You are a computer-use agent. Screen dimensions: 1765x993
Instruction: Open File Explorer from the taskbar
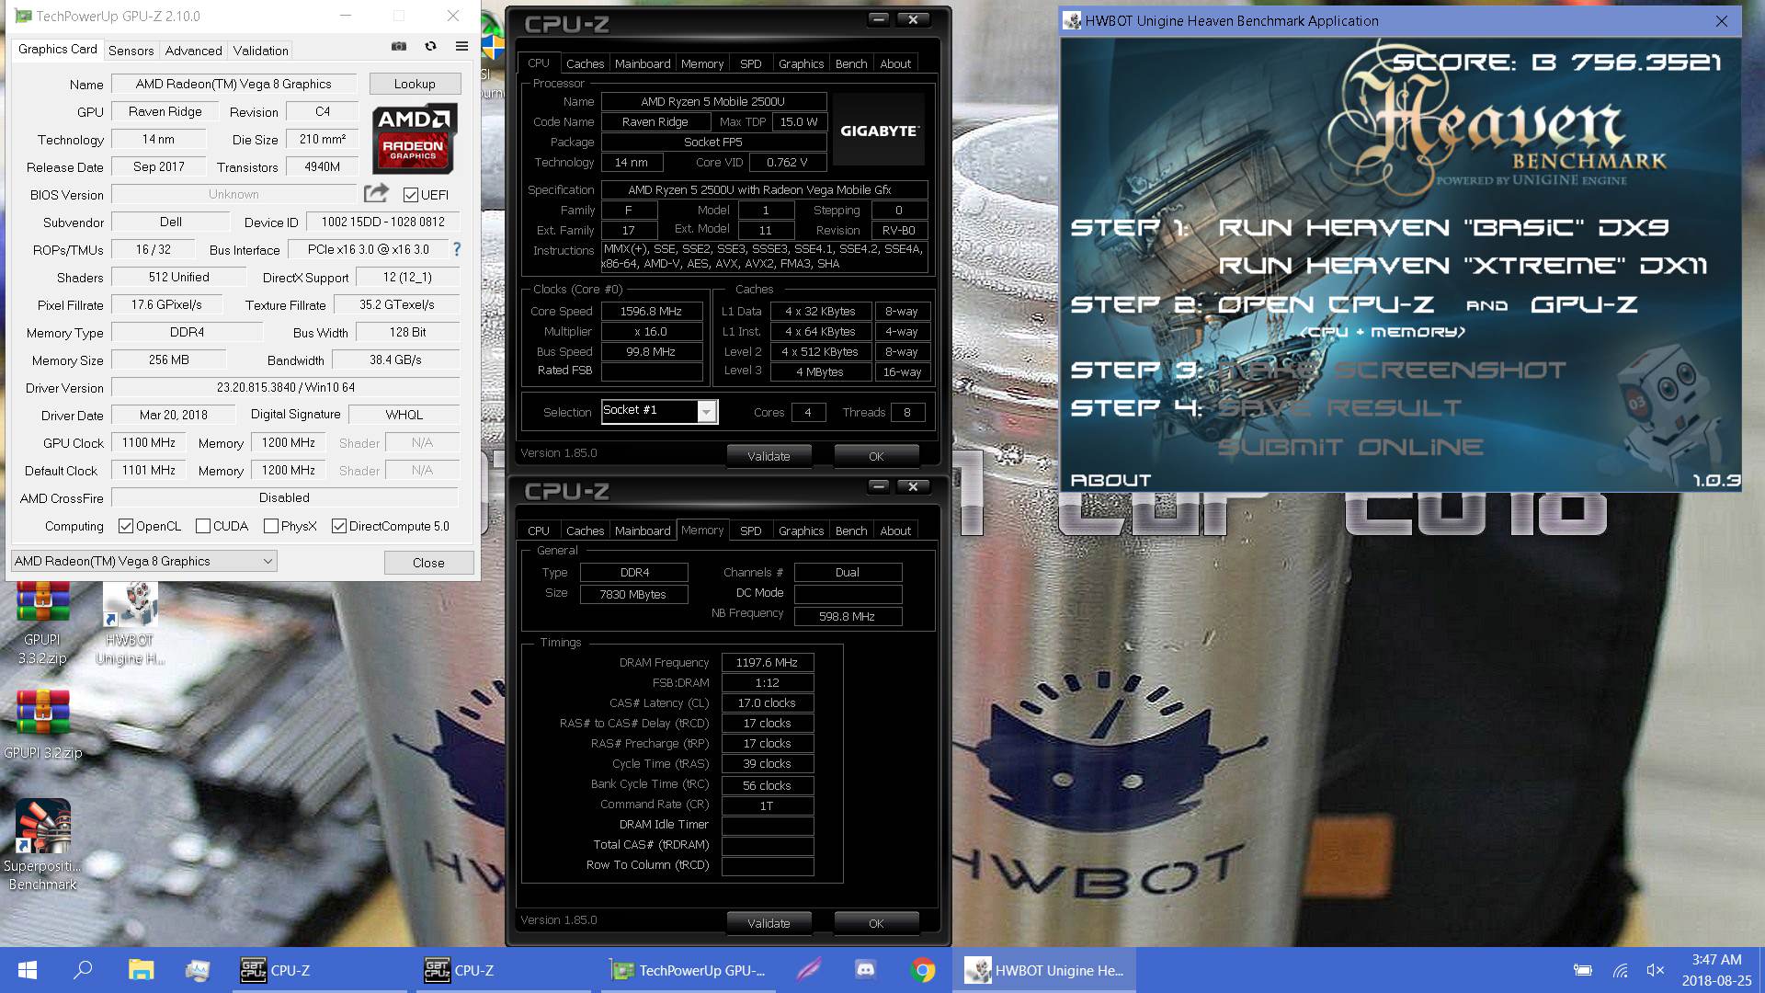point(141,970)
